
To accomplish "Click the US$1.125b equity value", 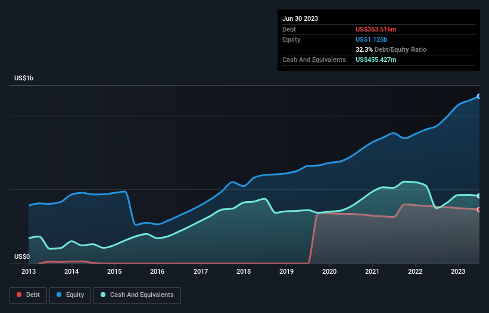I will (x=371, y=39).
